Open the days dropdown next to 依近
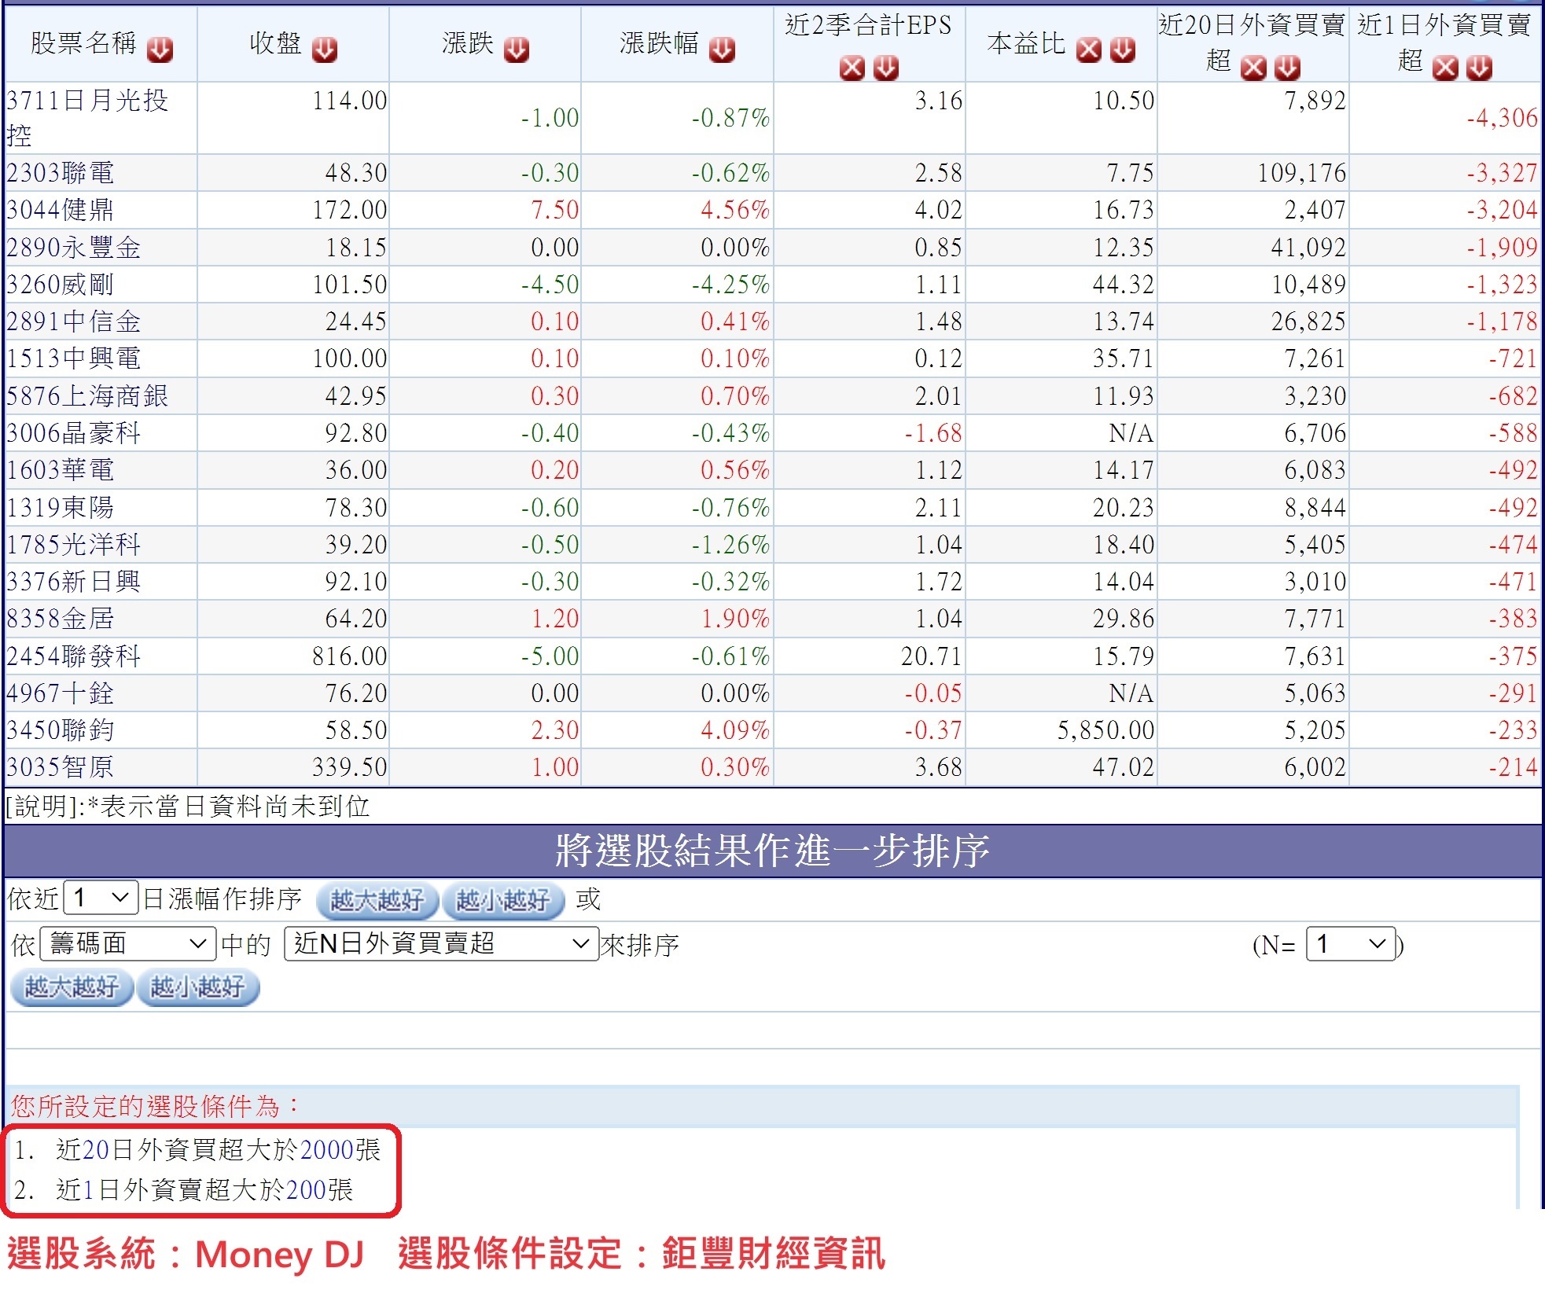This screenshot has height=1301, width=1545. point(101,898)
